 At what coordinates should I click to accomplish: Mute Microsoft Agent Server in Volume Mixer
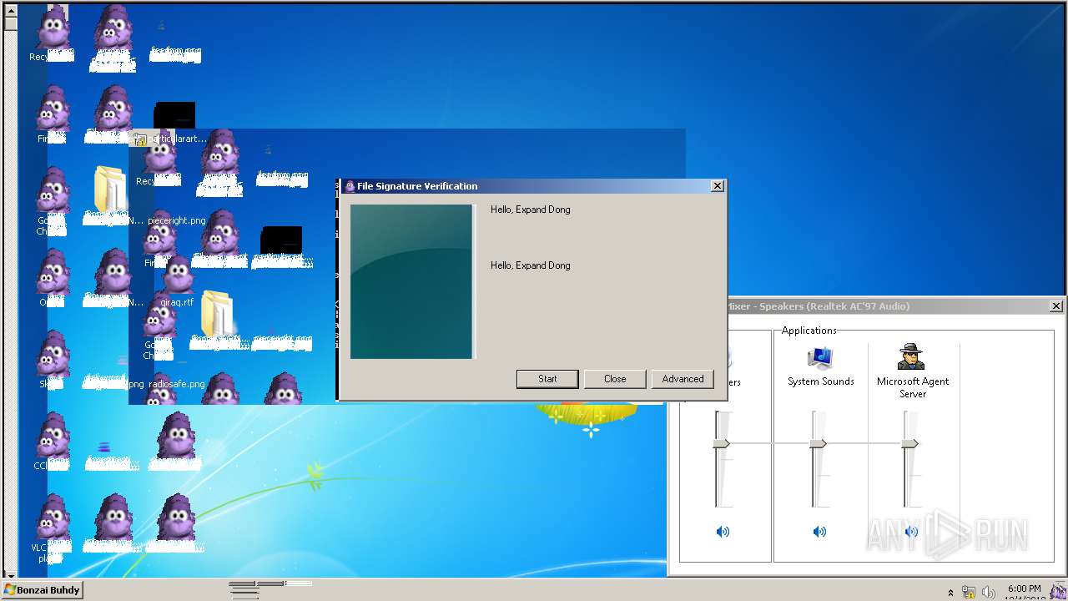[911, 532]
